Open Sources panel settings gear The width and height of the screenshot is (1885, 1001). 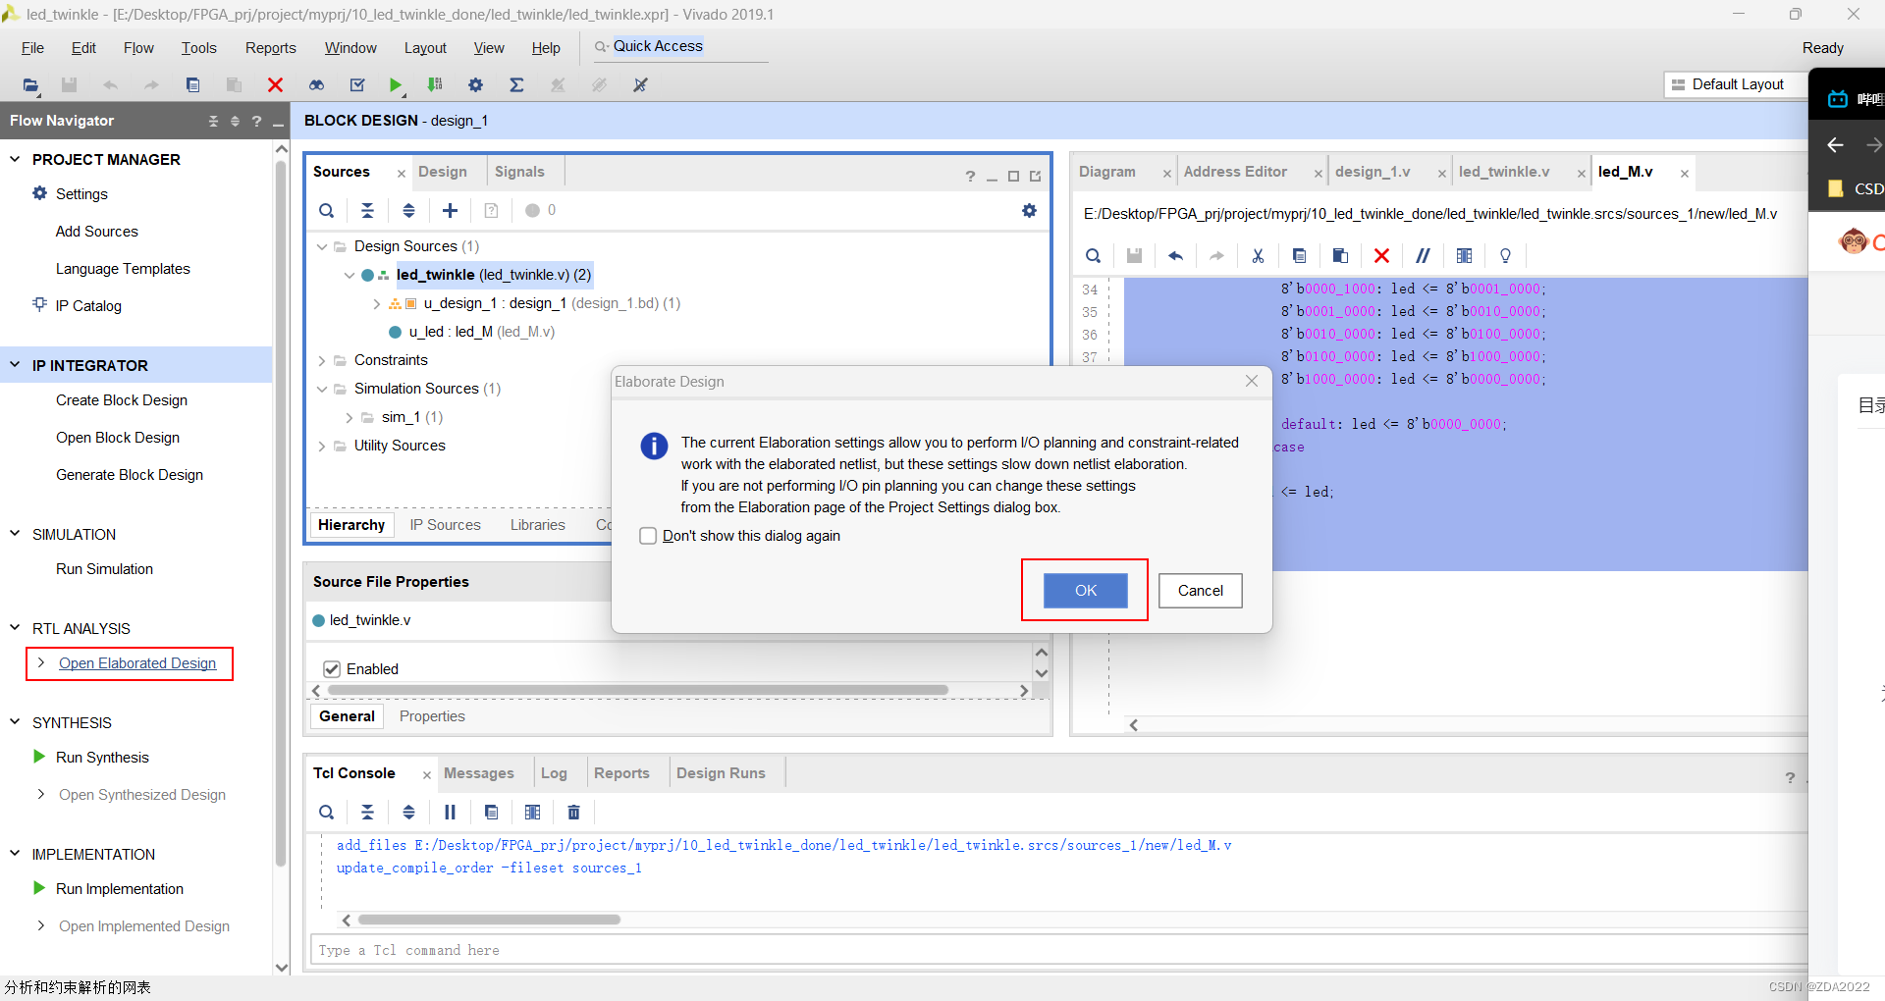[x=1029, y=210]
